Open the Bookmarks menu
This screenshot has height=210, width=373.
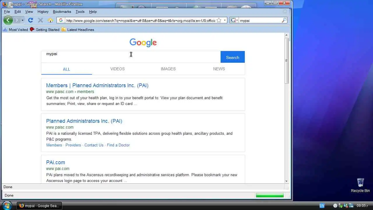[62, 12]
